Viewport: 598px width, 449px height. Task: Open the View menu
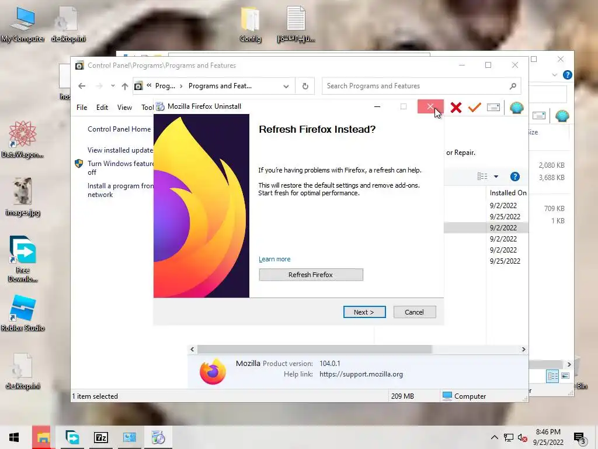click(x=124, y=108)
